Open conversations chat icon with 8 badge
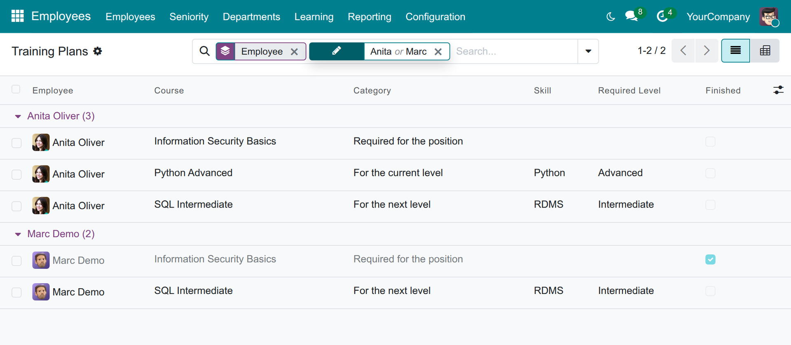The width and height of the screenshot is (791, 345). (x=631, y=16)
